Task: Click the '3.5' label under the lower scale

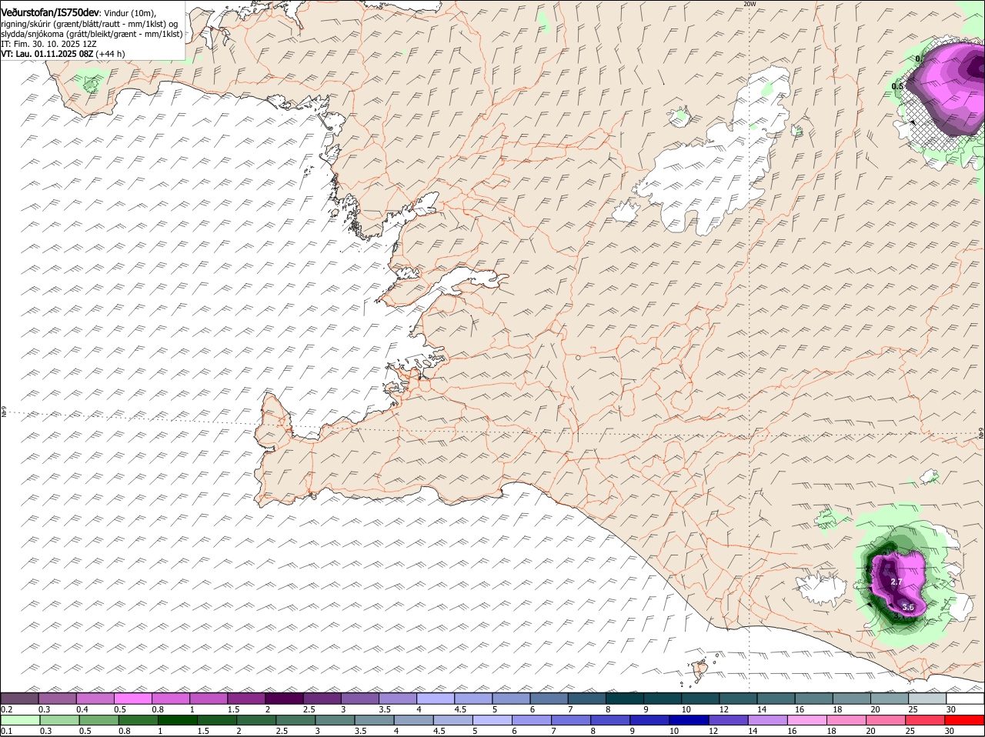Action: [x=359, y=731]
